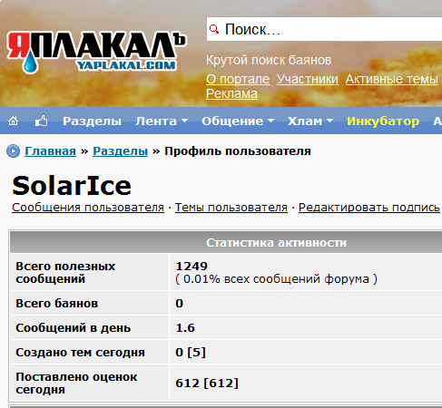Click the Поставлено оценок сегодня label

coord(76,383)
